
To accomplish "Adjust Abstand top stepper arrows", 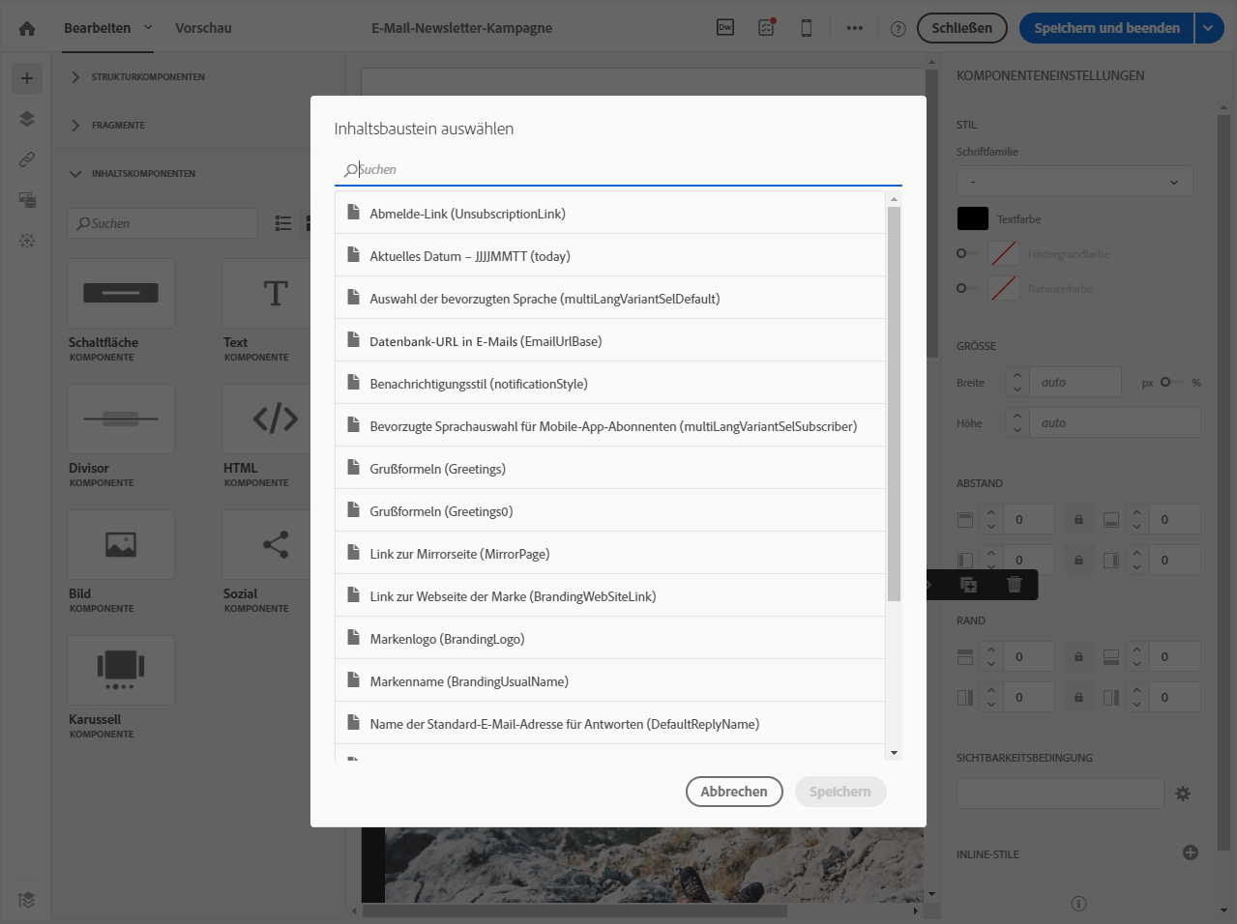I will click(991, 519).
